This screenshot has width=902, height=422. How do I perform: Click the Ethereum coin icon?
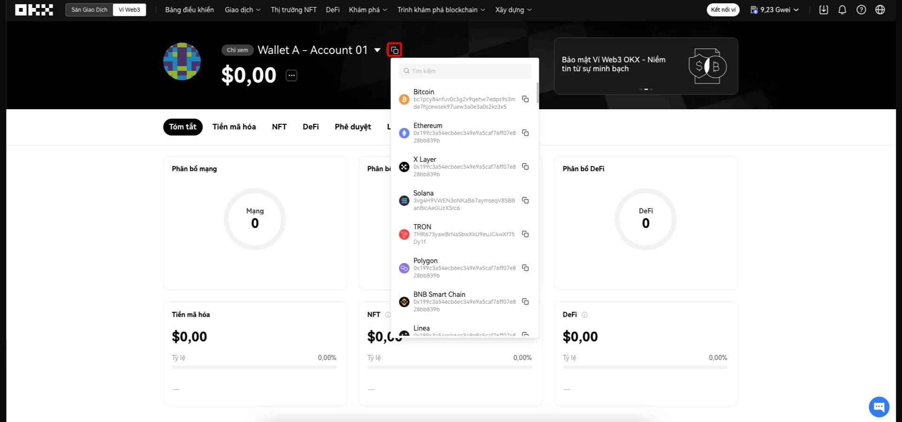coord(404,133)
